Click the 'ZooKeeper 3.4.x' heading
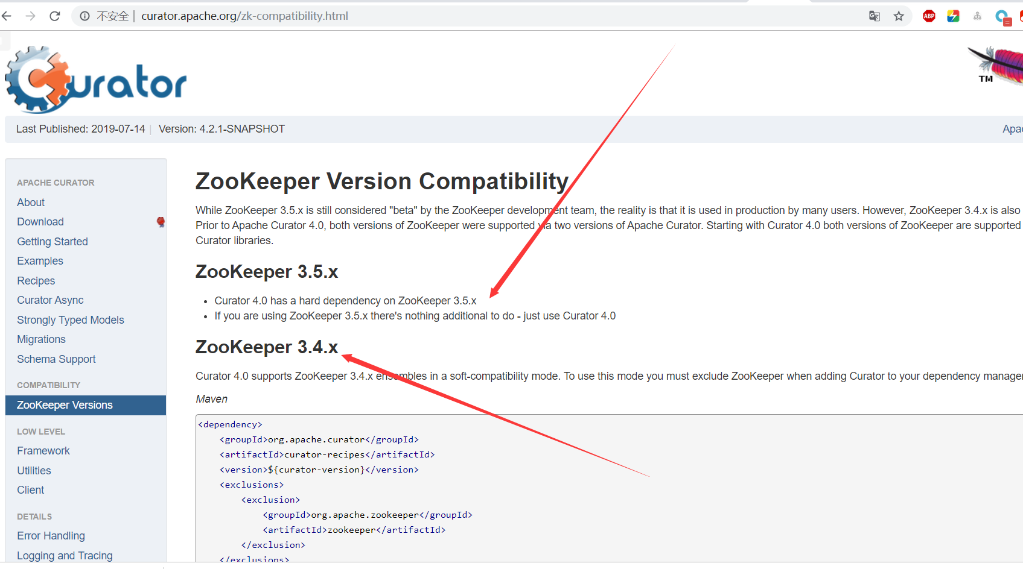 [x=267, y=347]
